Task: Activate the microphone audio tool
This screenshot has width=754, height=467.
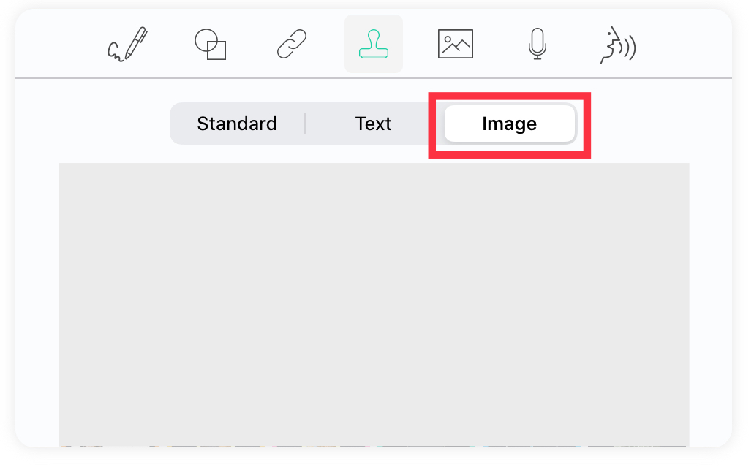Action: (537, 44)
